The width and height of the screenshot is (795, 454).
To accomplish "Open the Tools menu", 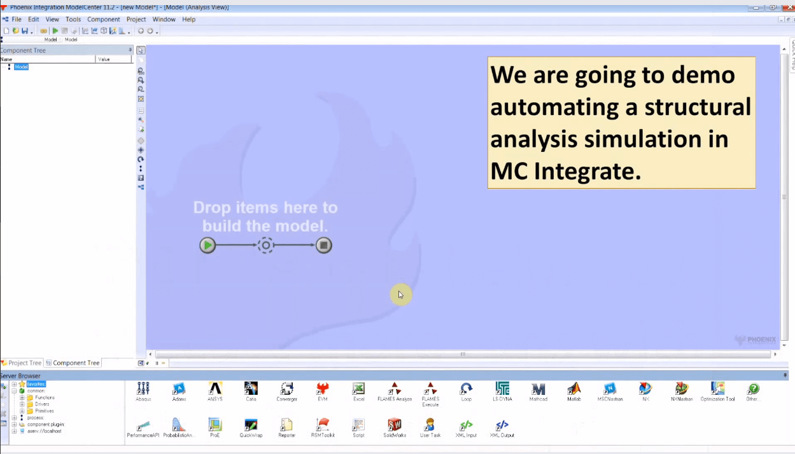I will [x=73, y=20].
